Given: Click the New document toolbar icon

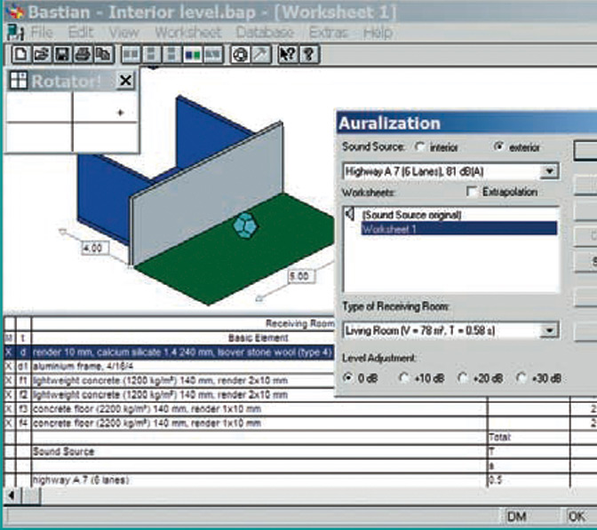Looking at the screenshot, I should (18, 54).
